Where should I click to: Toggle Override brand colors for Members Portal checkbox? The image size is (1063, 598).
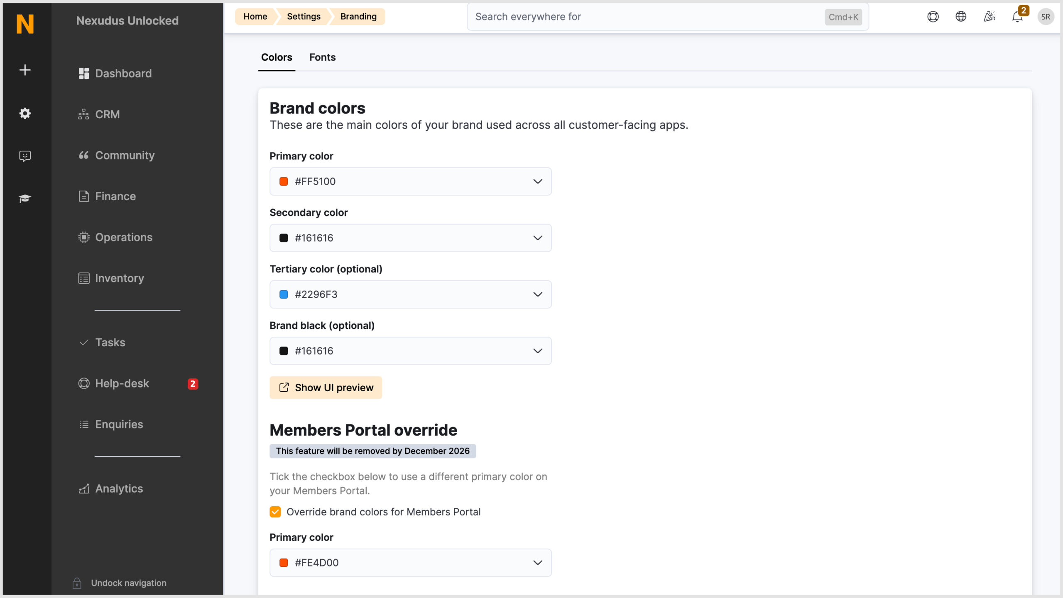(275, 512)
